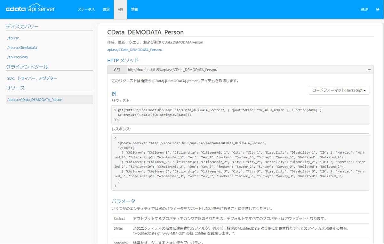Open the HELP menu item
Viewport: 384px width, 244px height.
point(364,9)
